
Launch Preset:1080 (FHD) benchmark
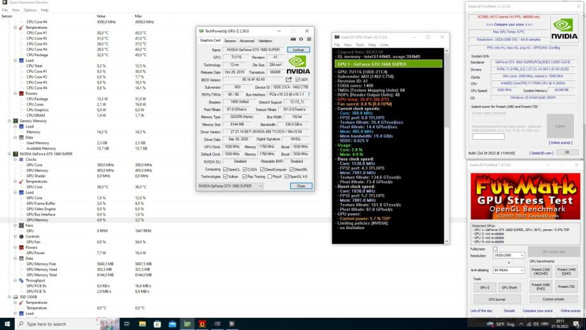pos(540,287)
